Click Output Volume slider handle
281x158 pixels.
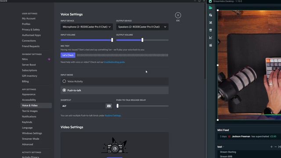pyautogui.click(x=142, y=40)
